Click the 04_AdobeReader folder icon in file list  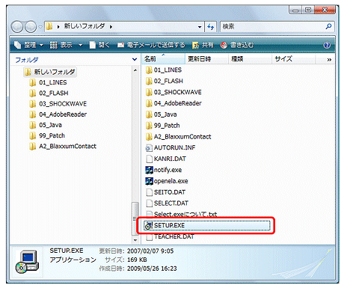coord(149,103)
